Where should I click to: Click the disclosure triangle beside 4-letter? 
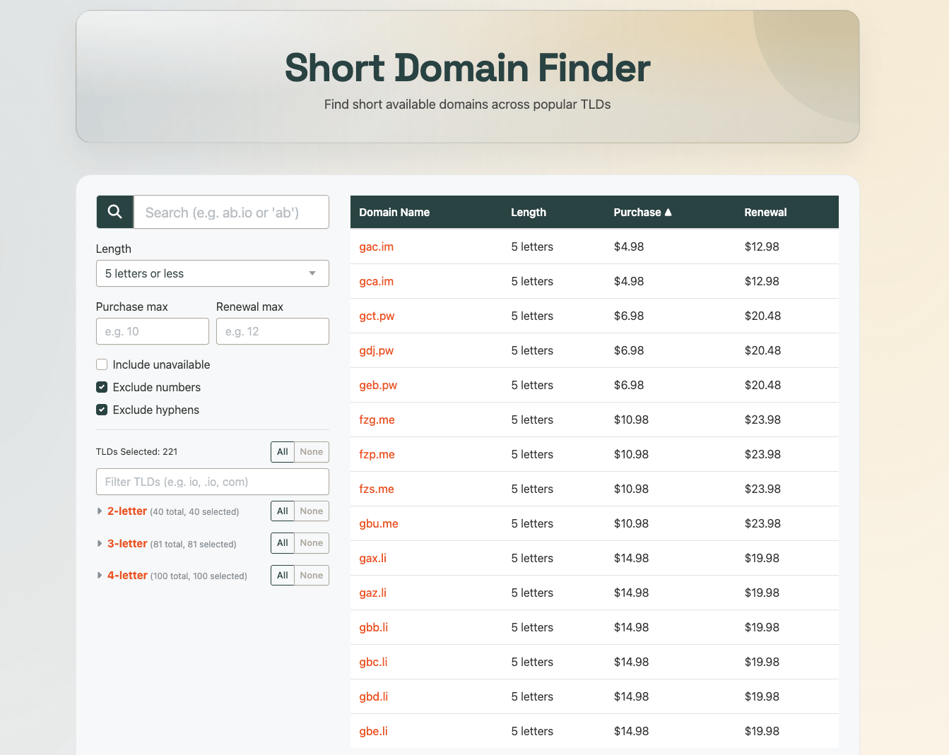pyautogui.click(x=100, y=575)
